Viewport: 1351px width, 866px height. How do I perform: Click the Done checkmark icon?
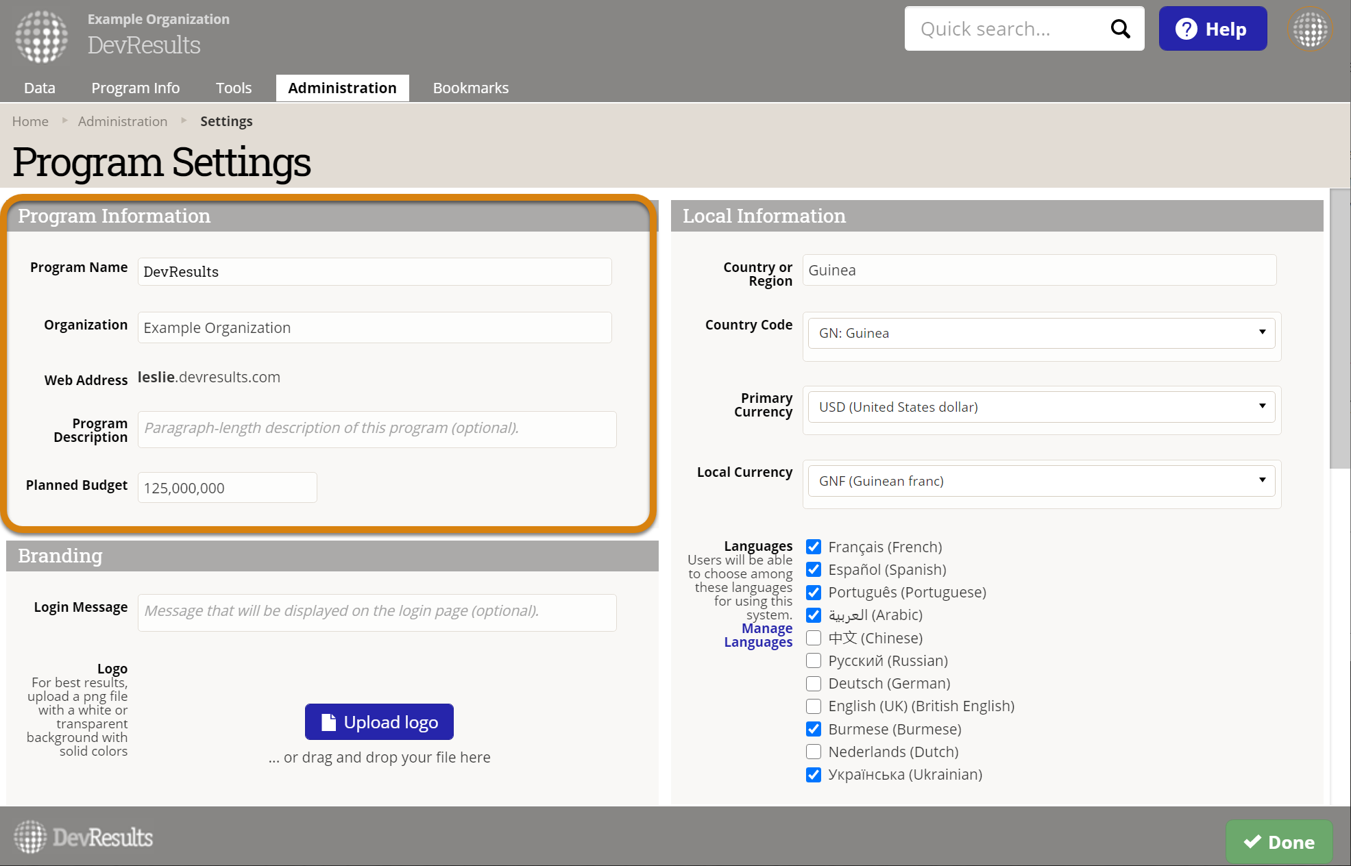(1252, 842)
